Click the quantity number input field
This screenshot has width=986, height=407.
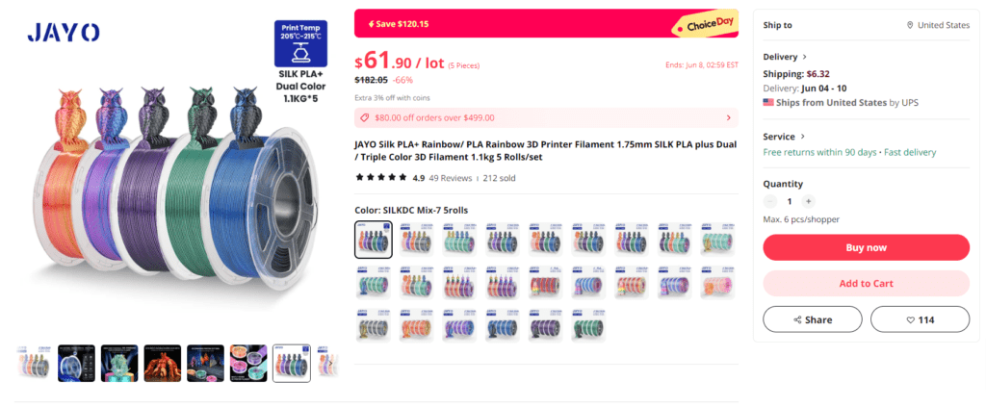point(790,202)
